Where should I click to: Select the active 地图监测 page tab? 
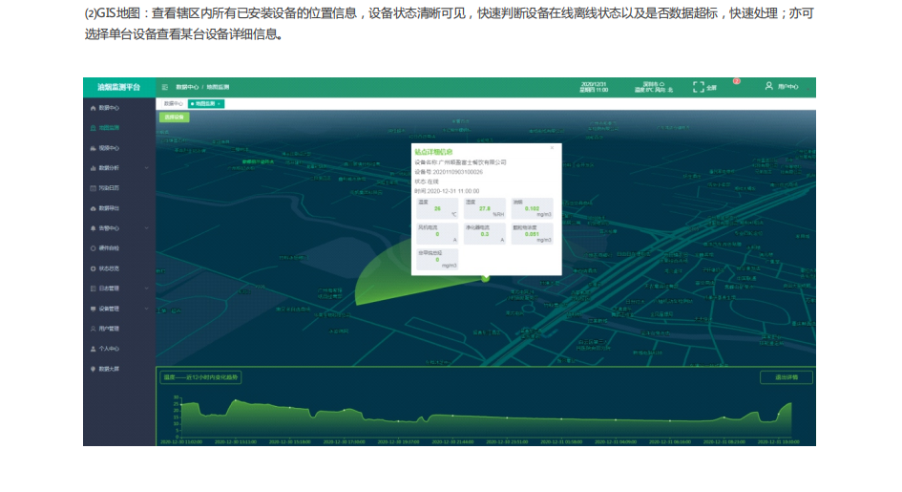pyautogui.click(x=206, y=104)
